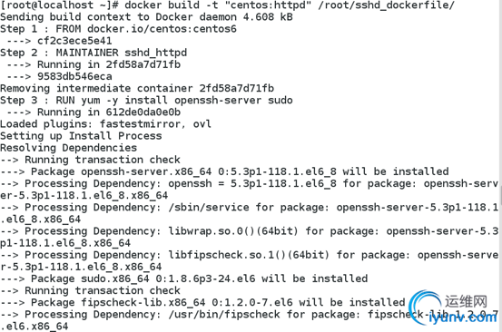Click the 'Setting up Install Process' text
This screenshot has width=502, height=332.
tap(81, 136)
